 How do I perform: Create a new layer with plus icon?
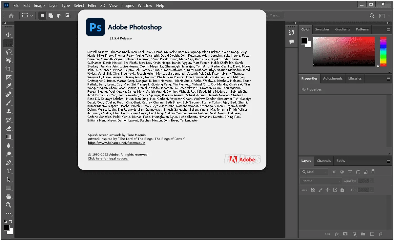click(372, 234)
